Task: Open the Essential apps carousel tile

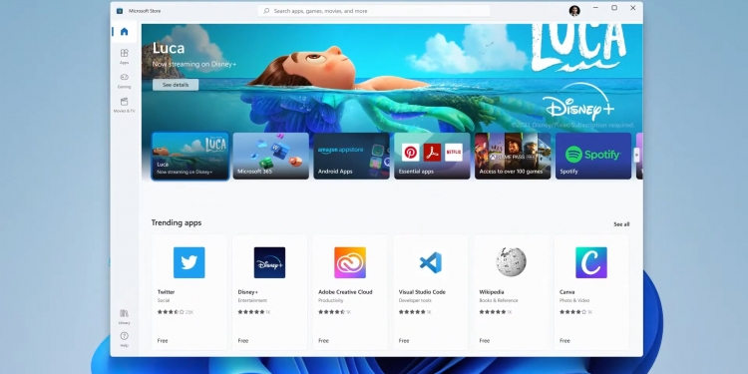Action: [432, 156]
